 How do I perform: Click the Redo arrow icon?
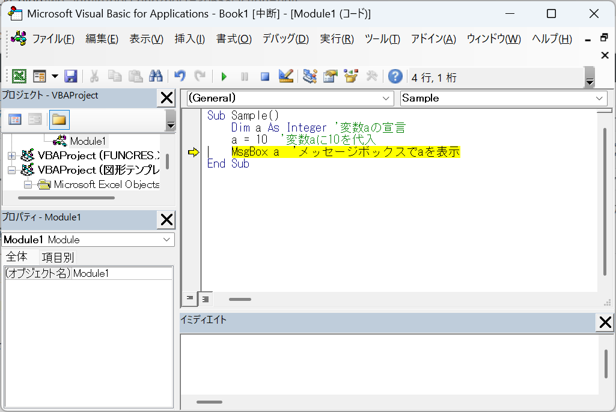200,76
